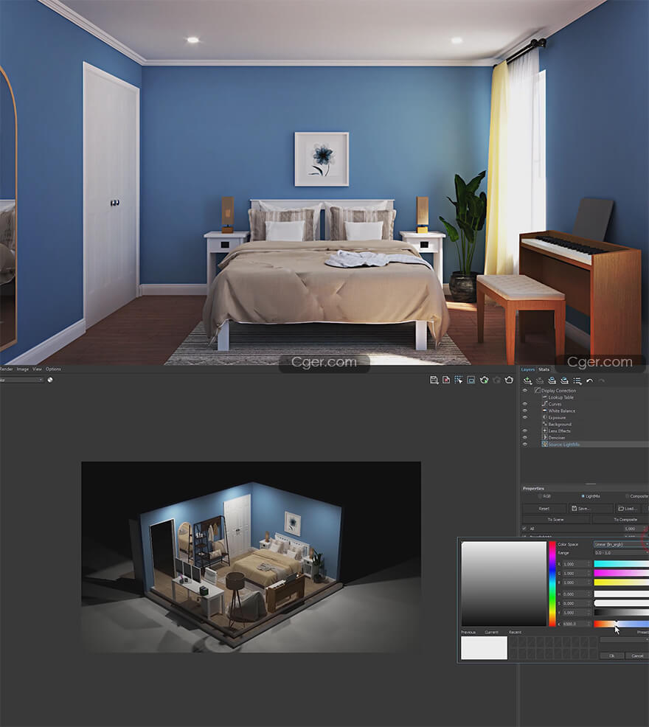Screen dimensions: 649x727
Task: Toggle visibility eye of Curves layer
Action: click(x=525, y=404)
